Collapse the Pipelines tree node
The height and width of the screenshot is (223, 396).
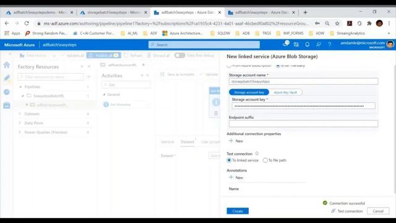20,87
